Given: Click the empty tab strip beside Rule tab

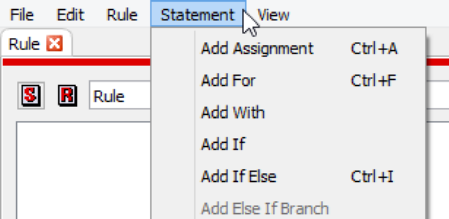Looking at the screenshot, I should click(x=112, y=44).
